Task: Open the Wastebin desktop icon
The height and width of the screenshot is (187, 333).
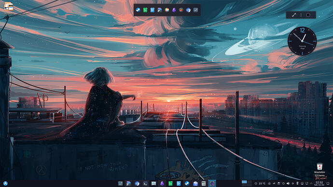Action: point(319,170)
